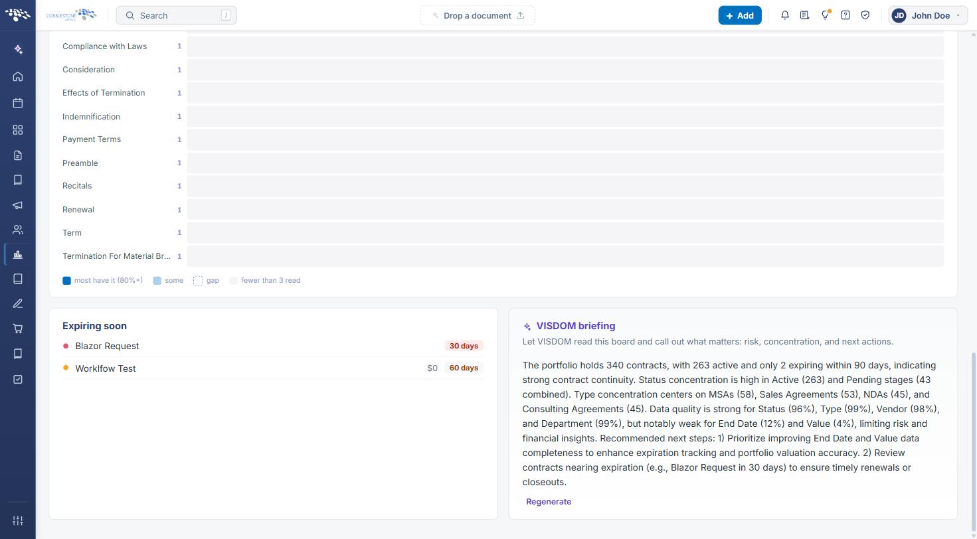Expand the John Doe user menu
This screenshot has height=539, width=977.
(928, 15)
